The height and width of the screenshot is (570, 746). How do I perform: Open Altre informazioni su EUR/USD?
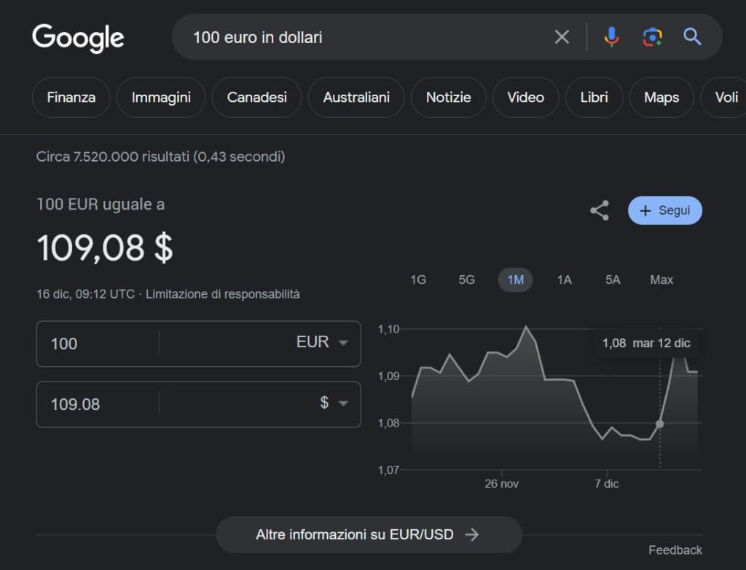pos(368,534)
